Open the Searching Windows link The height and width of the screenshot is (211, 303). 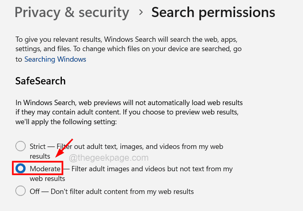[55, 59]
